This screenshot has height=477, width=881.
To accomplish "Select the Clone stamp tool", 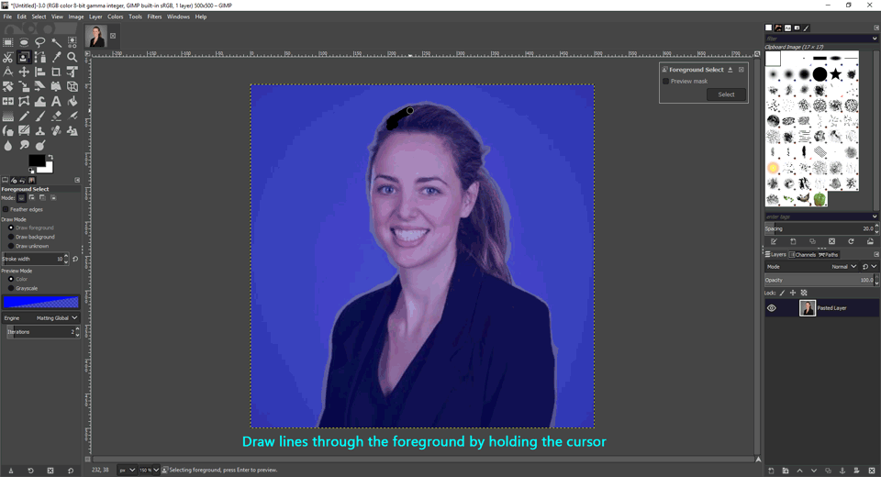I will pyautogui.click(x=39, y=131).
